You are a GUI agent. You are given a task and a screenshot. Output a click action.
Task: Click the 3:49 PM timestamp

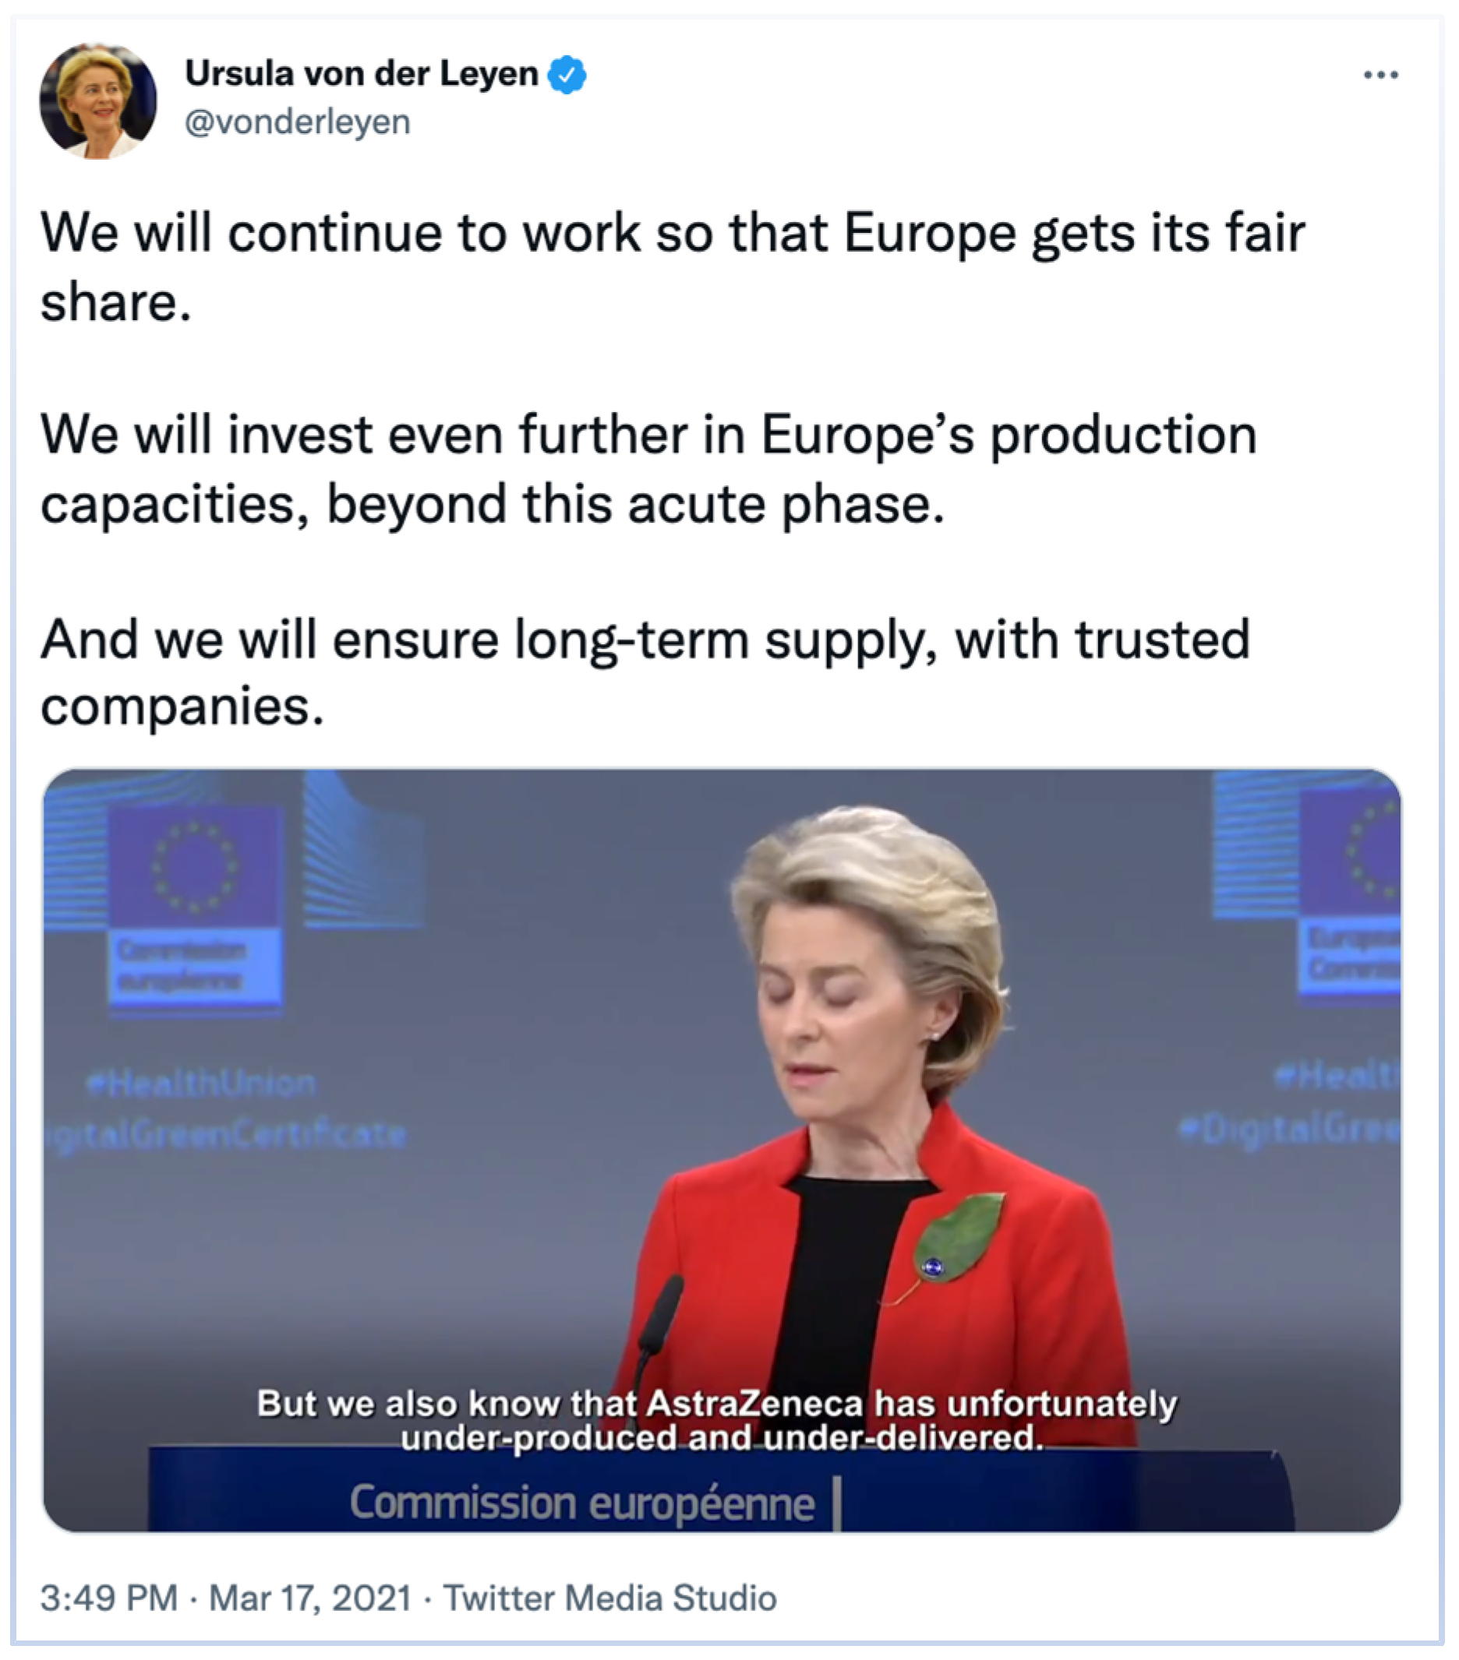click(x=109, y=1598)
